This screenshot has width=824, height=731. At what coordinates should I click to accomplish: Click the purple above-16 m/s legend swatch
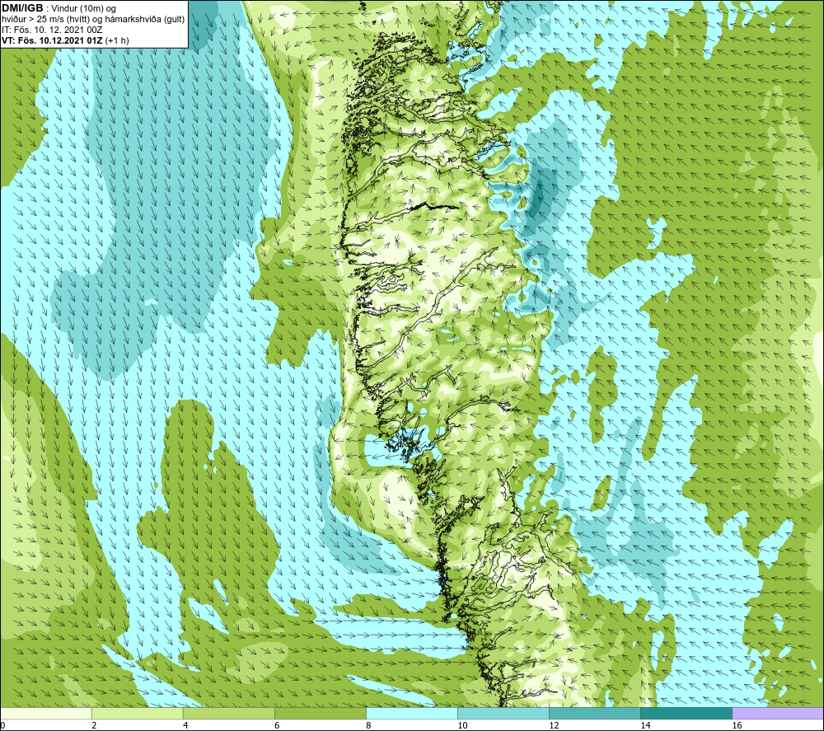778,714
